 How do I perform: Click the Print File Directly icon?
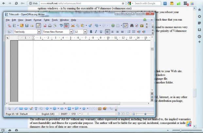(x=50, y=25)
